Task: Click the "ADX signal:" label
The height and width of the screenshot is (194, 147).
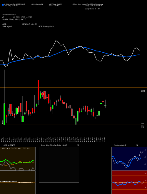Action: [x=7, y=26]
